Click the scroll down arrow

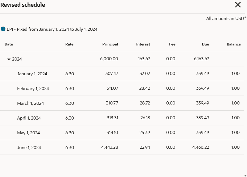(x=245, y=175)
